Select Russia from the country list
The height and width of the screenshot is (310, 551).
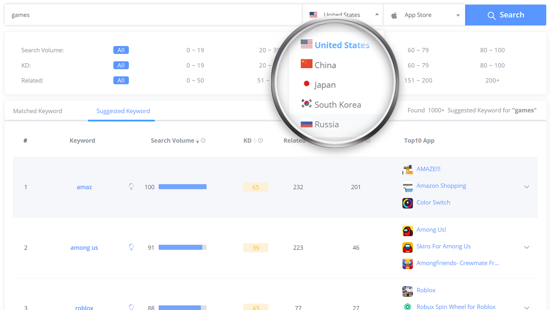(x=327, y=124)
